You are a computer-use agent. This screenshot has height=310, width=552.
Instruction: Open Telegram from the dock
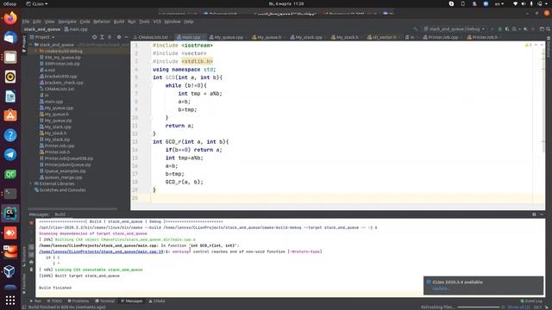[10, 155]
